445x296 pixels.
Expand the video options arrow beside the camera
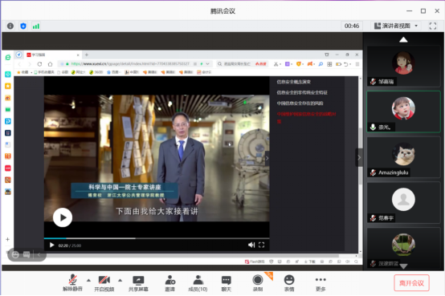(120, 281)
